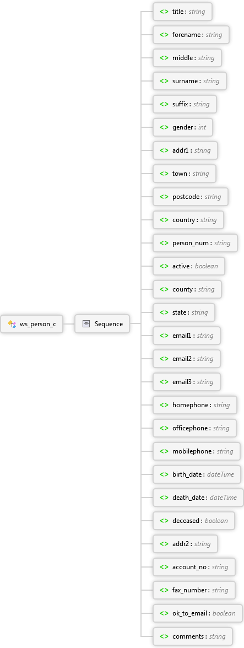Select the ws_person_c root node
The image size is (244, 648).
pyautogui.click(x=32, y=324)
